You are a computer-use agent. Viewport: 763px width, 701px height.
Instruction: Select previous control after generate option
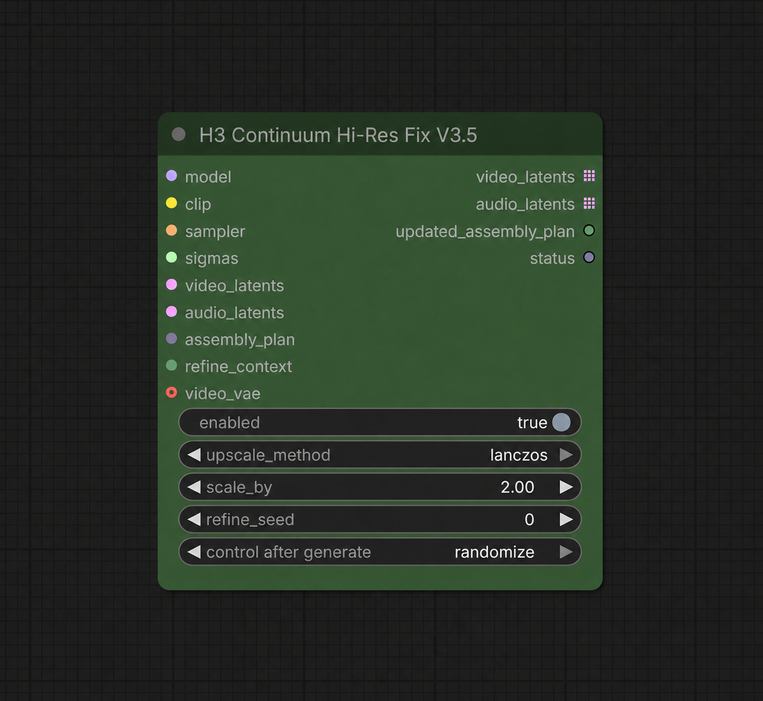(194, 552)
